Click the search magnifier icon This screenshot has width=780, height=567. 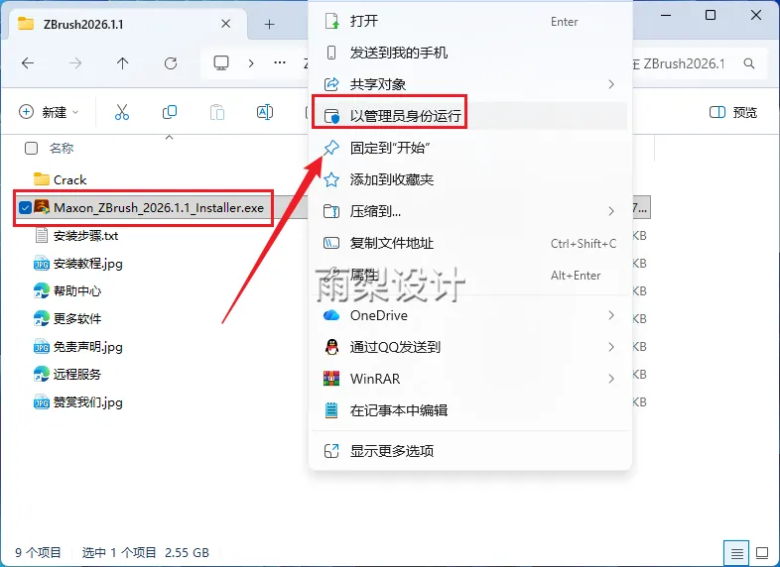pos(748,63)
